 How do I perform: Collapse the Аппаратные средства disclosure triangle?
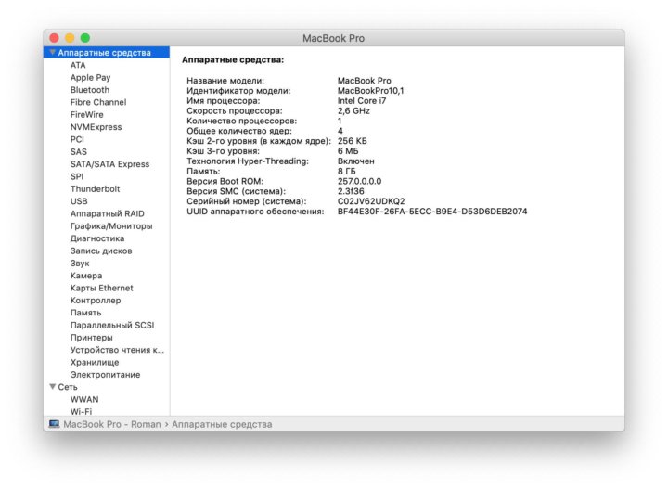tap(53, 53)
